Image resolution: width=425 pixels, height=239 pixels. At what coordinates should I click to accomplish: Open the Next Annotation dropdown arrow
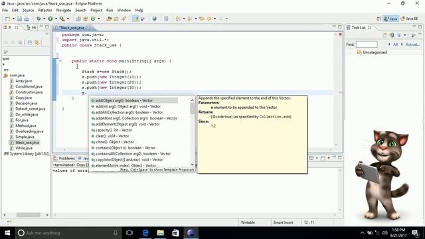pyautogui.click(x=183, y=19)
